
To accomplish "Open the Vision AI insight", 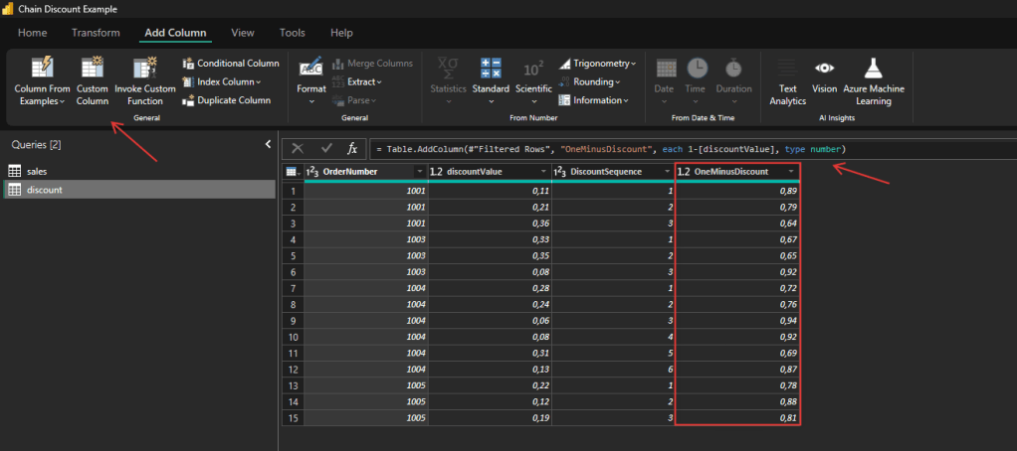I will [x=824, y=75].
